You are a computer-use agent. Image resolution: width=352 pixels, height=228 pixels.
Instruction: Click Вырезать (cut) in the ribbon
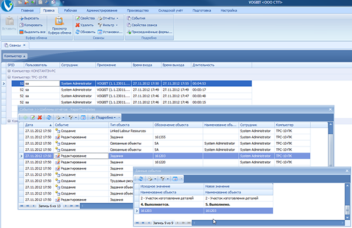tap(29, 18)
